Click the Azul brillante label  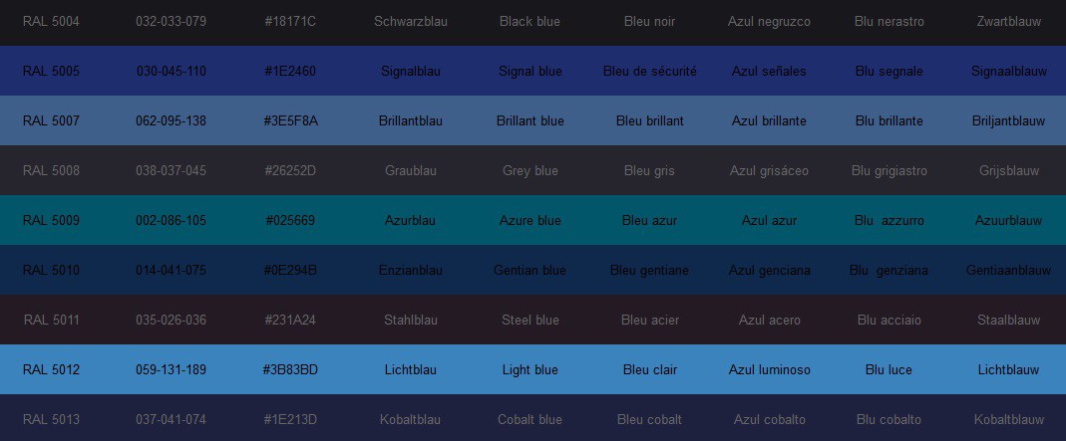[x=769, y=121]
